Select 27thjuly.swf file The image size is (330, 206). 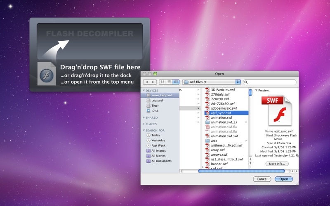click(226, 94)
